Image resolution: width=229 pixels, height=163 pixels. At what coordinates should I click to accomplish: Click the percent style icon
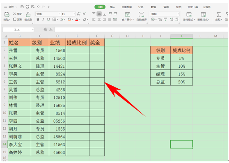(x=160, y=19)
